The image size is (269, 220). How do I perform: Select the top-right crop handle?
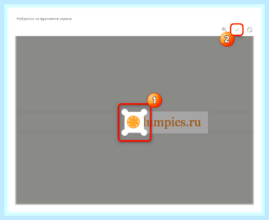(x=144, y=112)
